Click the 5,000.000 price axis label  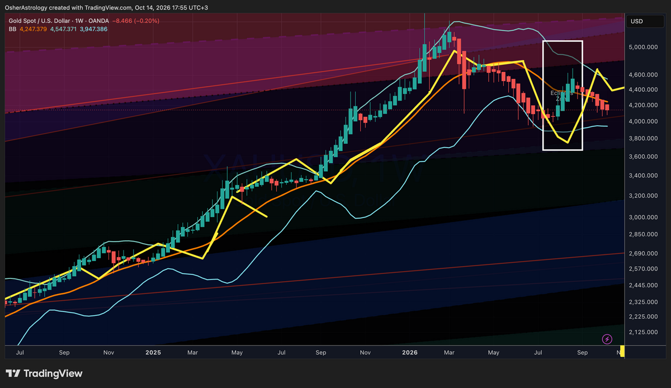coord(642,47)
